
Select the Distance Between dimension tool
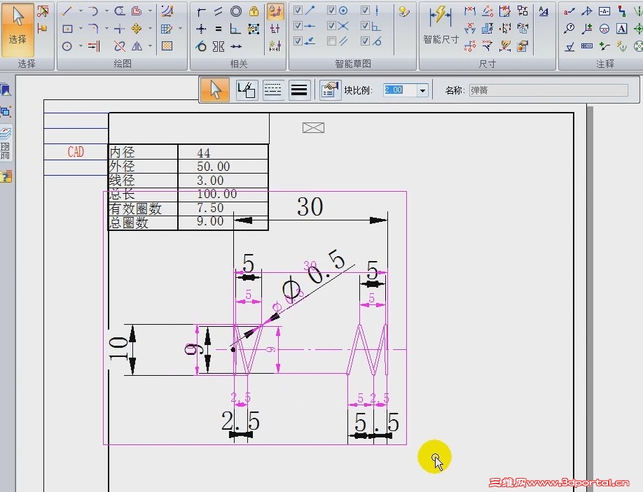point(470,11)
